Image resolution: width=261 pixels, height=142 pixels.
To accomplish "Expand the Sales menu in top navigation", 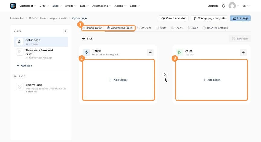I will [135, 6].
